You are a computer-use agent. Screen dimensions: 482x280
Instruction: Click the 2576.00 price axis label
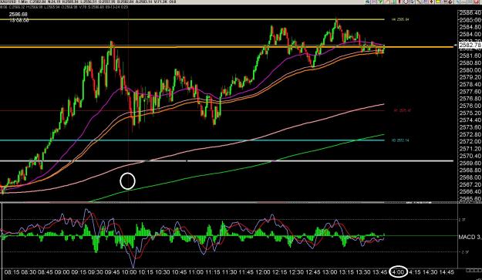pos(470,106)
